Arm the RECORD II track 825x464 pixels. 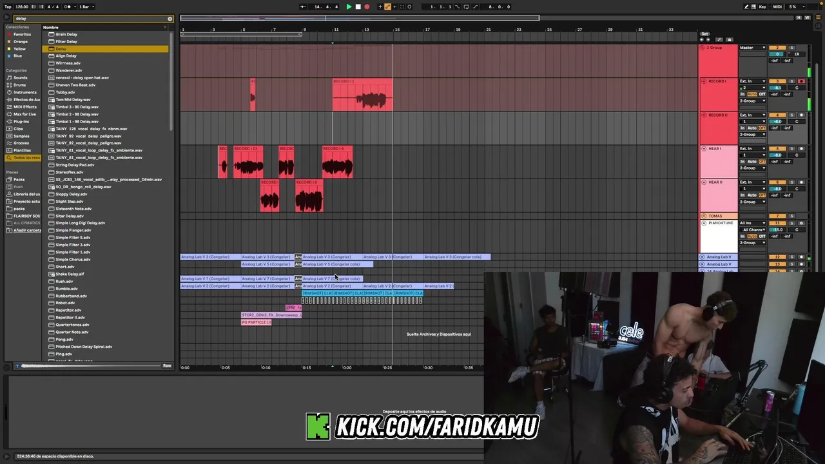pos(801,115)
